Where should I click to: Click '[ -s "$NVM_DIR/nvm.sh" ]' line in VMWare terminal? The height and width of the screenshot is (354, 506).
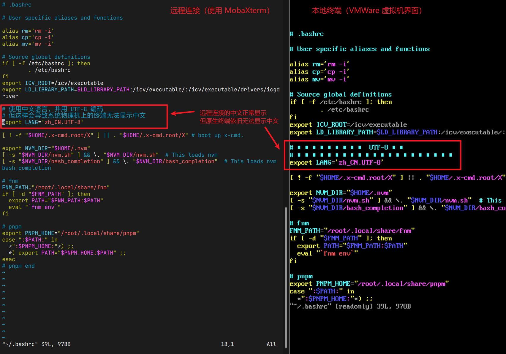point(396,201)
